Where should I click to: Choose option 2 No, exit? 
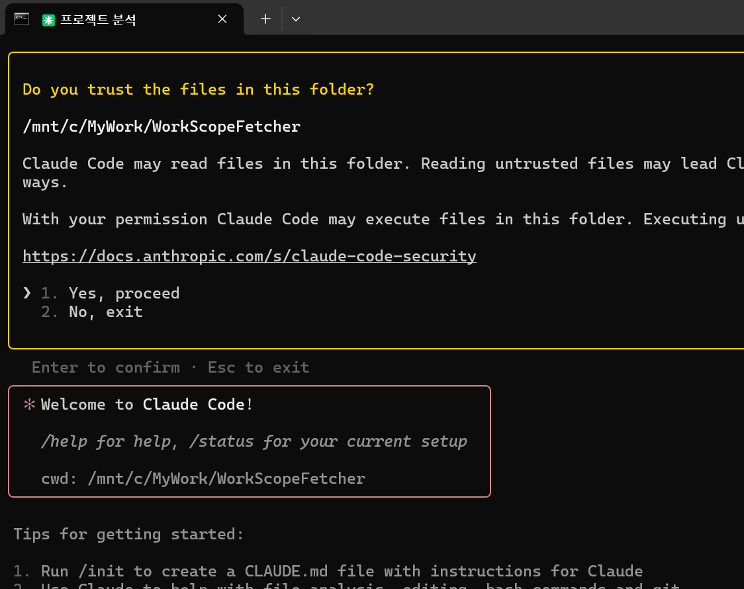[x=91, y=312]
